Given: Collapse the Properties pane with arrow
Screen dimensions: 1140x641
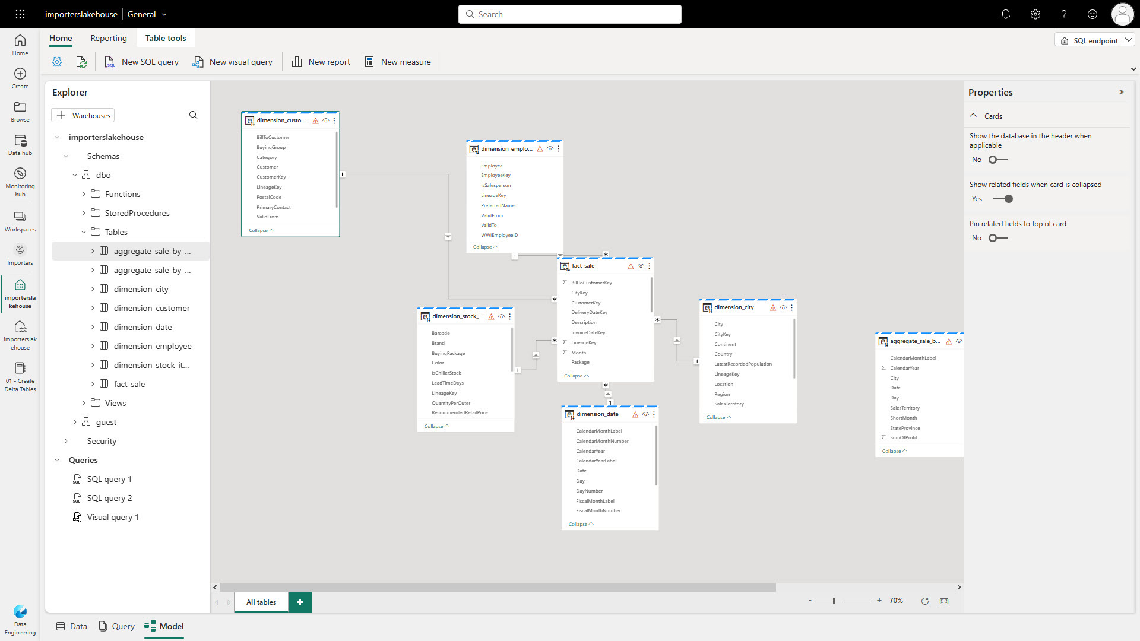Looking at the screenshot, I should (x=1122, y=92).
